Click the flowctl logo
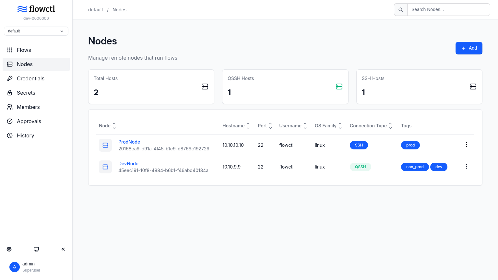 (36, 9)
